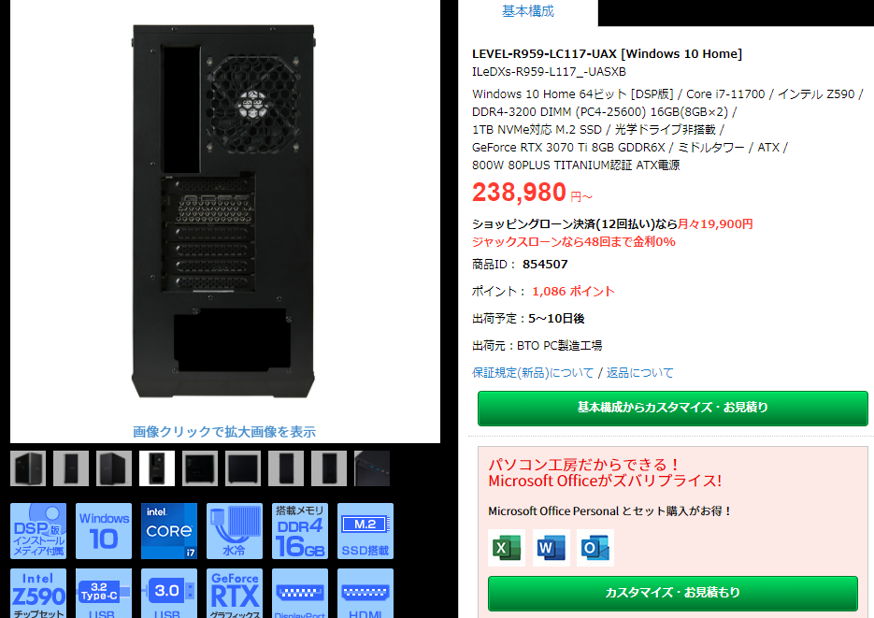The height and width of the screenshot is (618, 874).
Task: Select the last partially visible thumbnail
Action: point(372,468)
